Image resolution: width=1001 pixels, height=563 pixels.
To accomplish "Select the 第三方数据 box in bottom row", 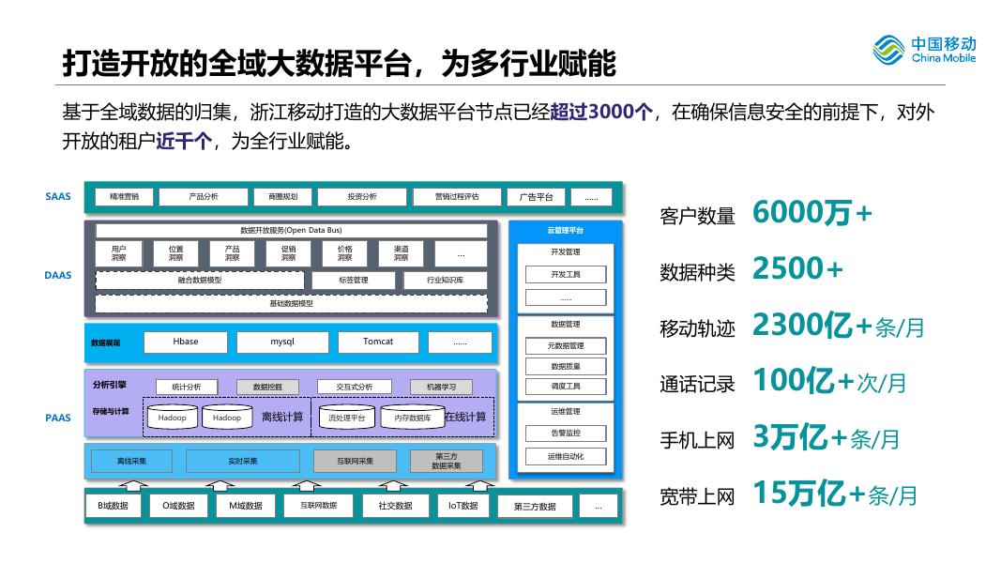I will (x=535, y=506).
